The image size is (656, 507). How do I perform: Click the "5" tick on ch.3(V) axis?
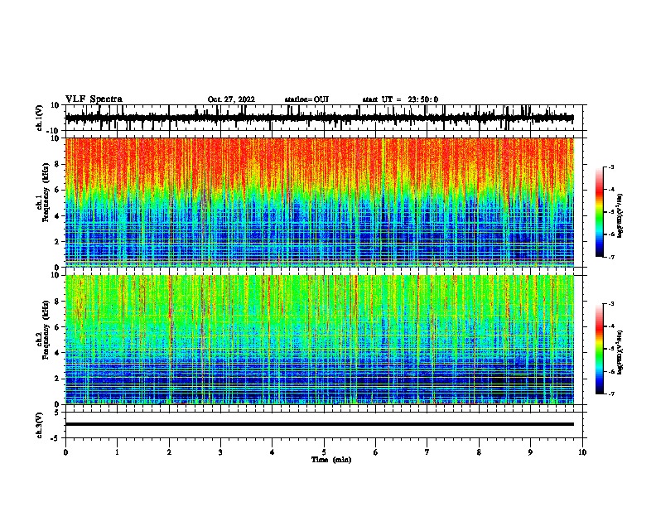pyautogui.click(x=57, y=413)
